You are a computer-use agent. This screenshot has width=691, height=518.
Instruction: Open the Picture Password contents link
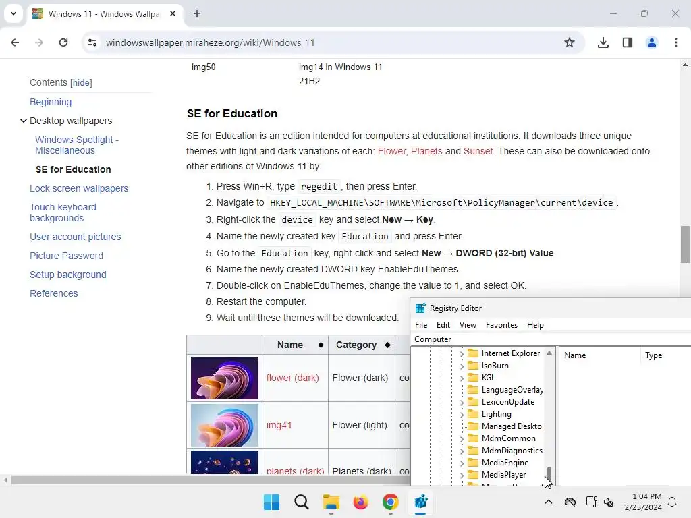point(67,256)
